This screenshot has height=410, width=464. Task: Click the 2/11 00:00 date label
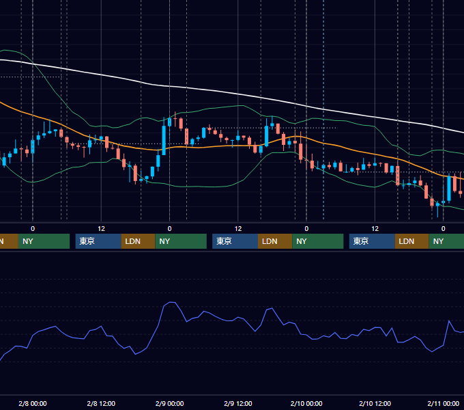(x=444, y=403)
